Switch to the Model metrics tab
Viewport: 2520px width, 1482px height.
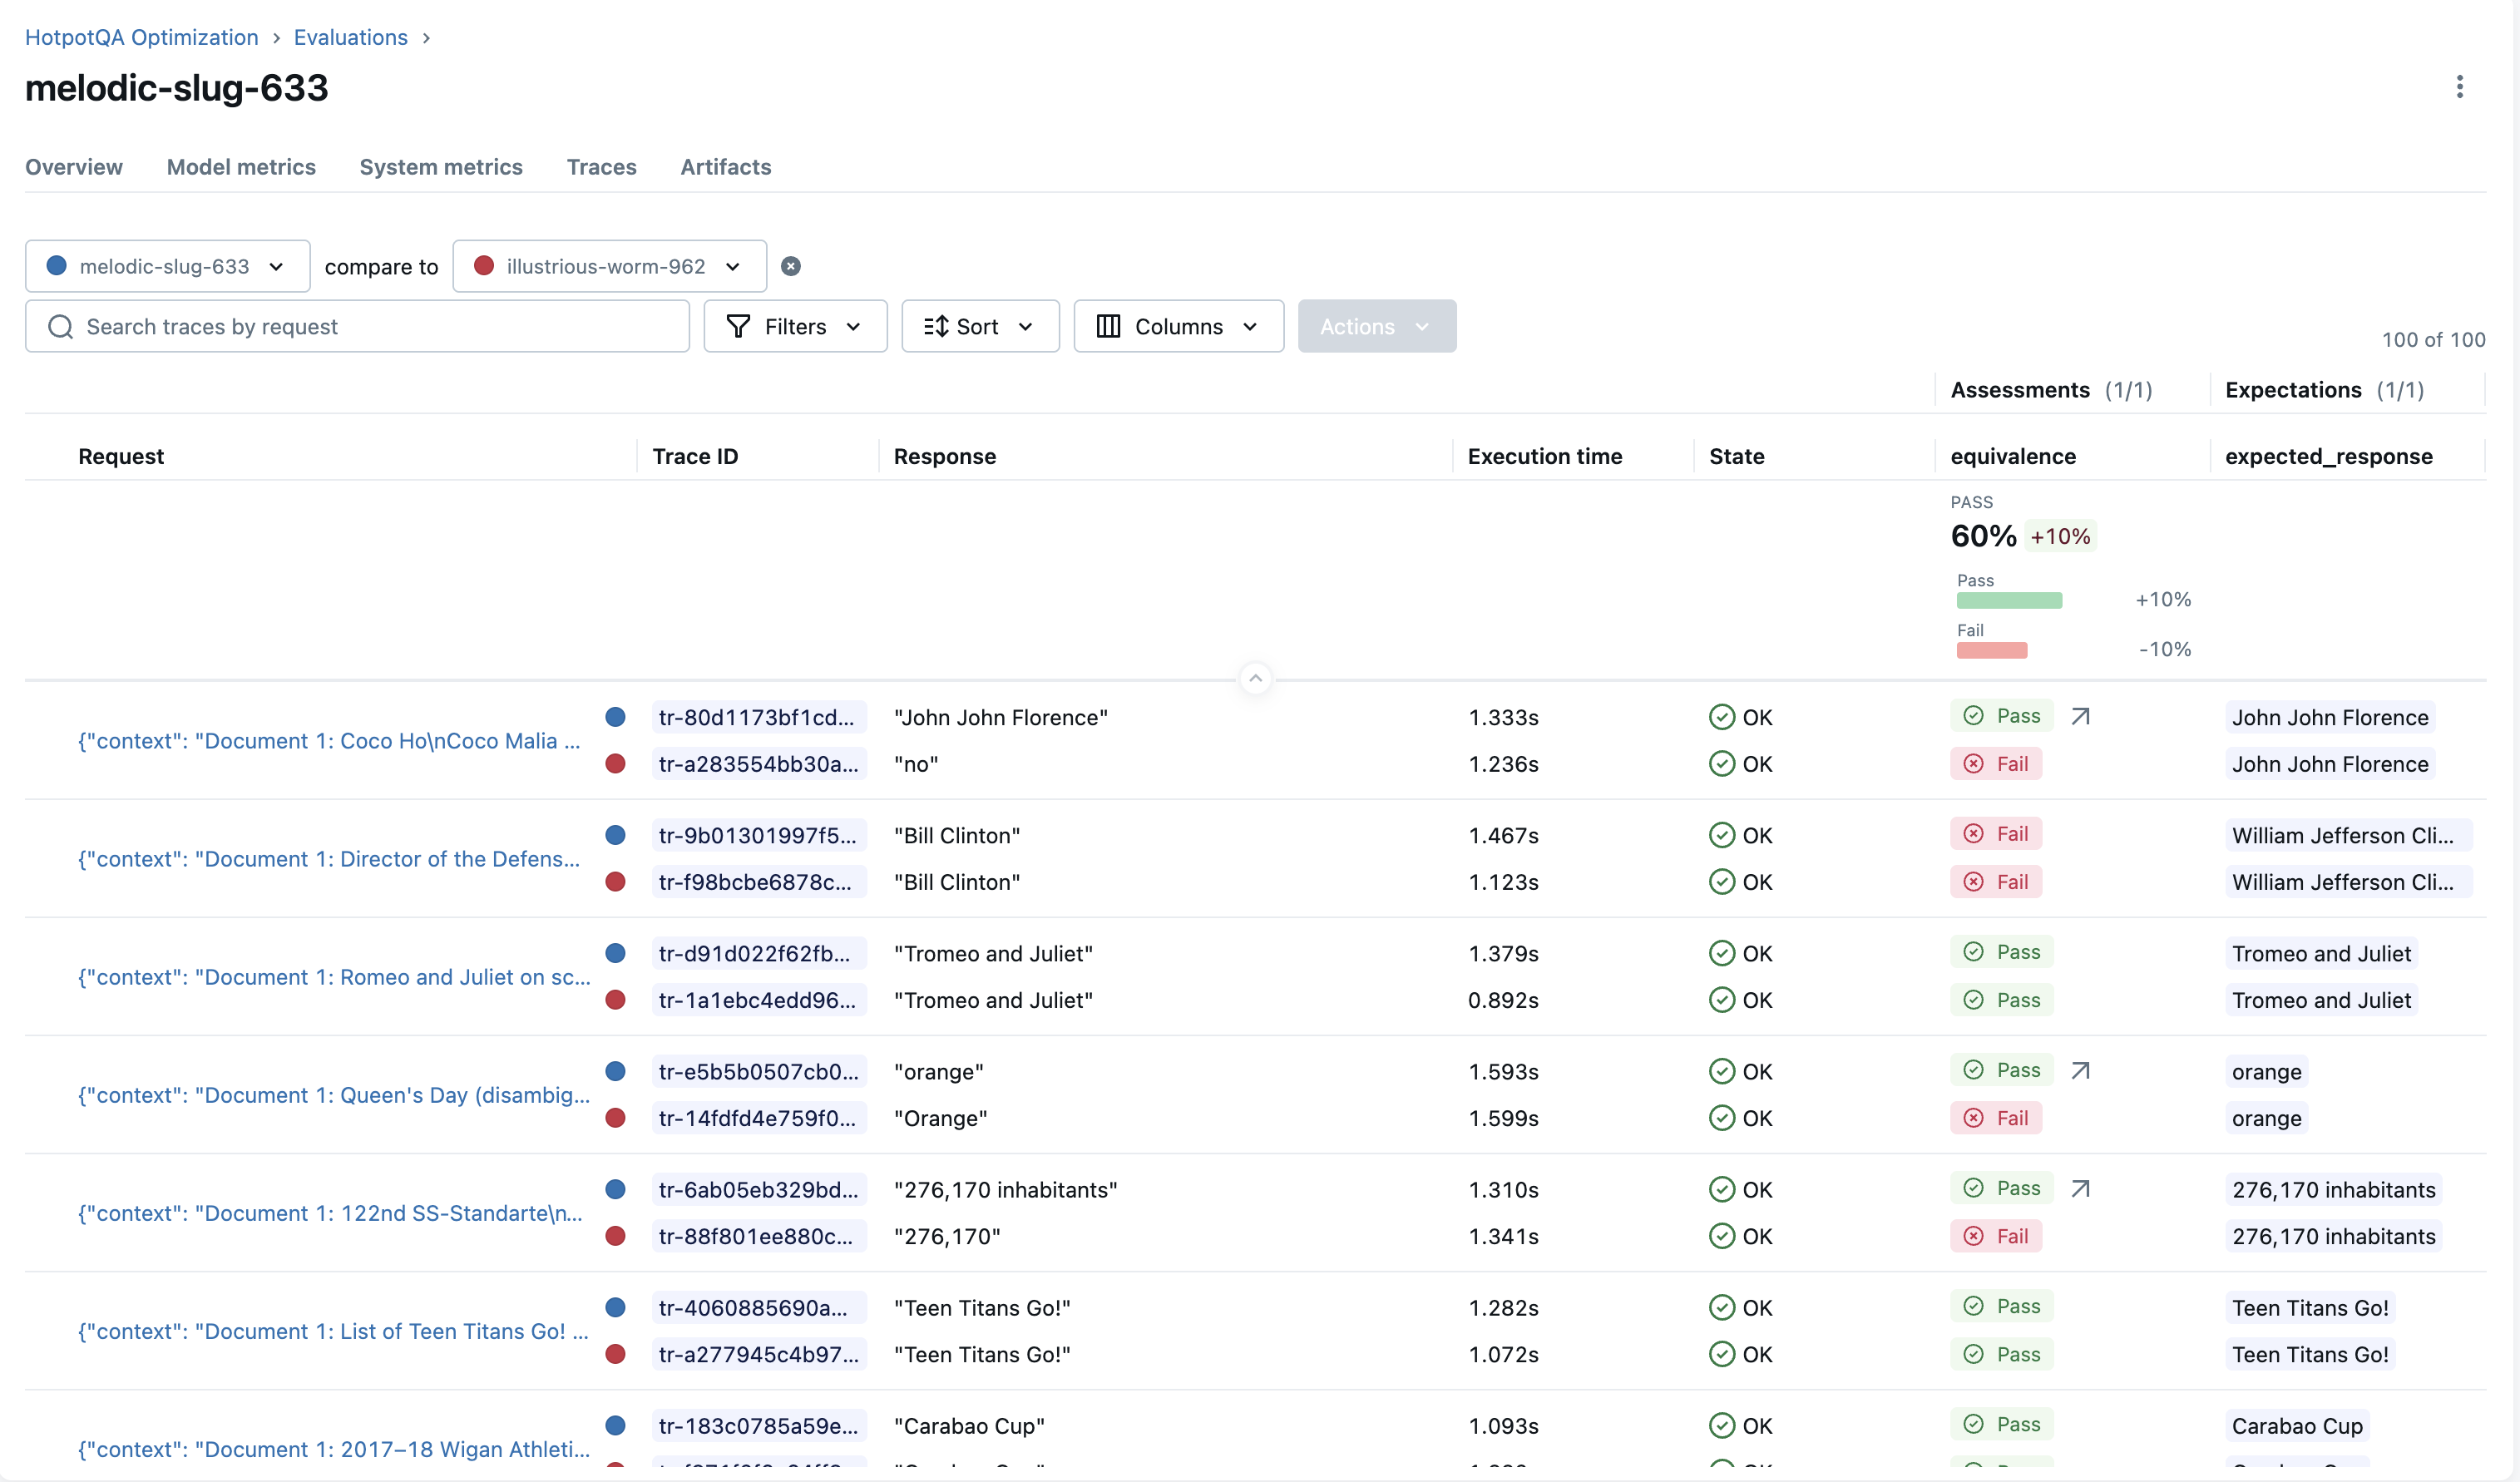[x=241, y=167]
